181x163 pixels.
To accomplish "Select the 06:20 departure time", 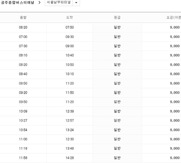I will click(x=23, y=27).
